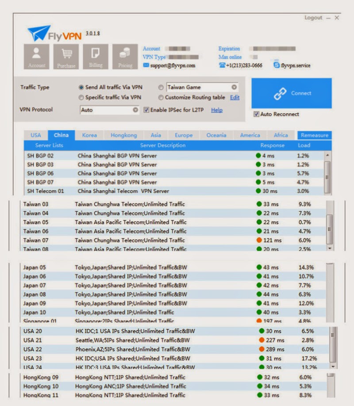
Task: Click the support email envelope icon
Action: pos(146,65)
